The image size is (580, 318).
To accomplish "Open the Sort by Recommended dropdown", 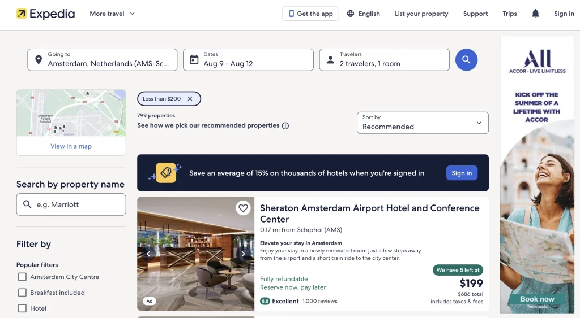I will tap(423, 123).
